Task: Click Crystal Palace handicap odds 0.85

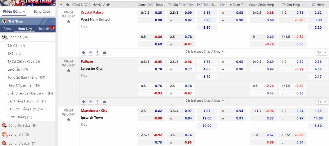Action: tap(158, 13)
